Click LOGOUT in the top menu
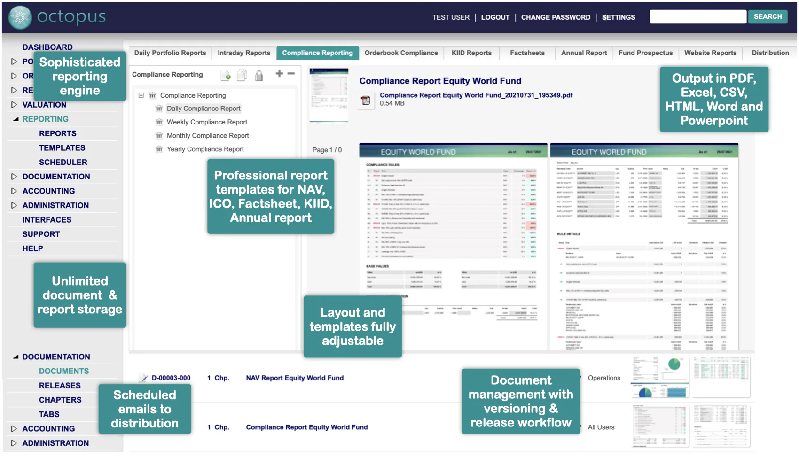 point(495,17)
